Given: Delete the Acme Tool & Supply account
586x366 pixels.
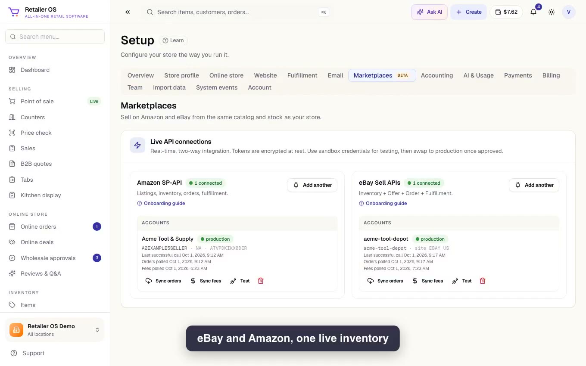Looking at the screenshot, I should point(261,281).
